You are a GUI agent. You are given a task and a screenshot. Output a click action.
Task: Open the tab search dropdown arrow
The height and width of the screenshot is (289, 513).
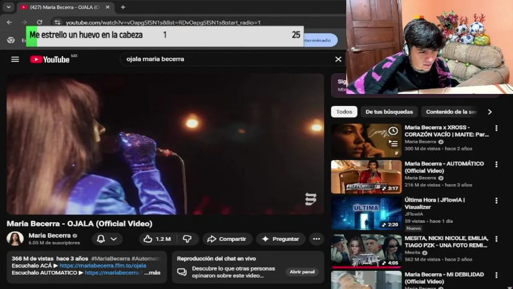(x=8, y=7)
